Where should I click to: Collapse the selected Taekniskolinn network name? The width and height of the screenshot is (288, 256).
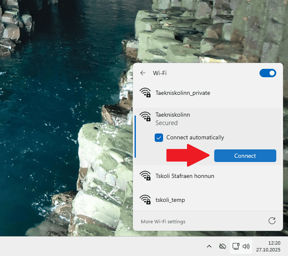[173, 115]
